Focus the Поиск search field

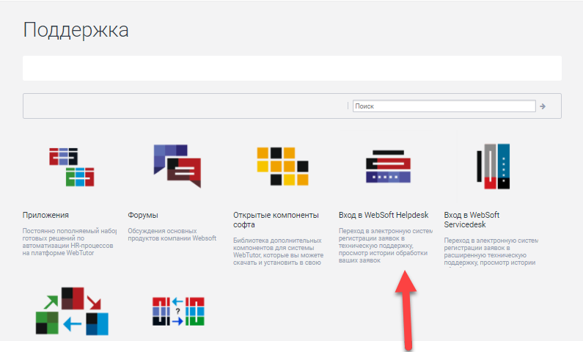click(444, 106)
